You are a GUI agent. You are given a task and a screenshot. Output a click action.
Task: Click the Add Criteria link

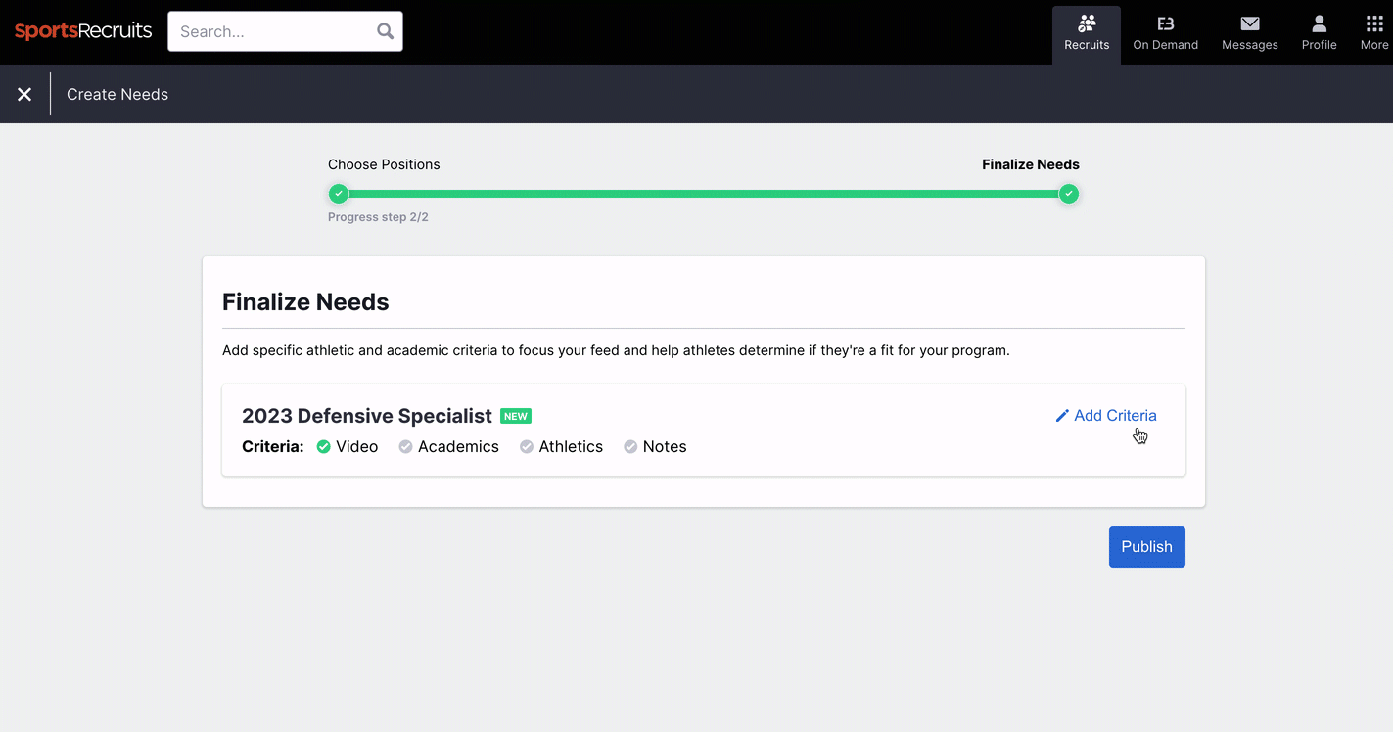(1106, 416)
